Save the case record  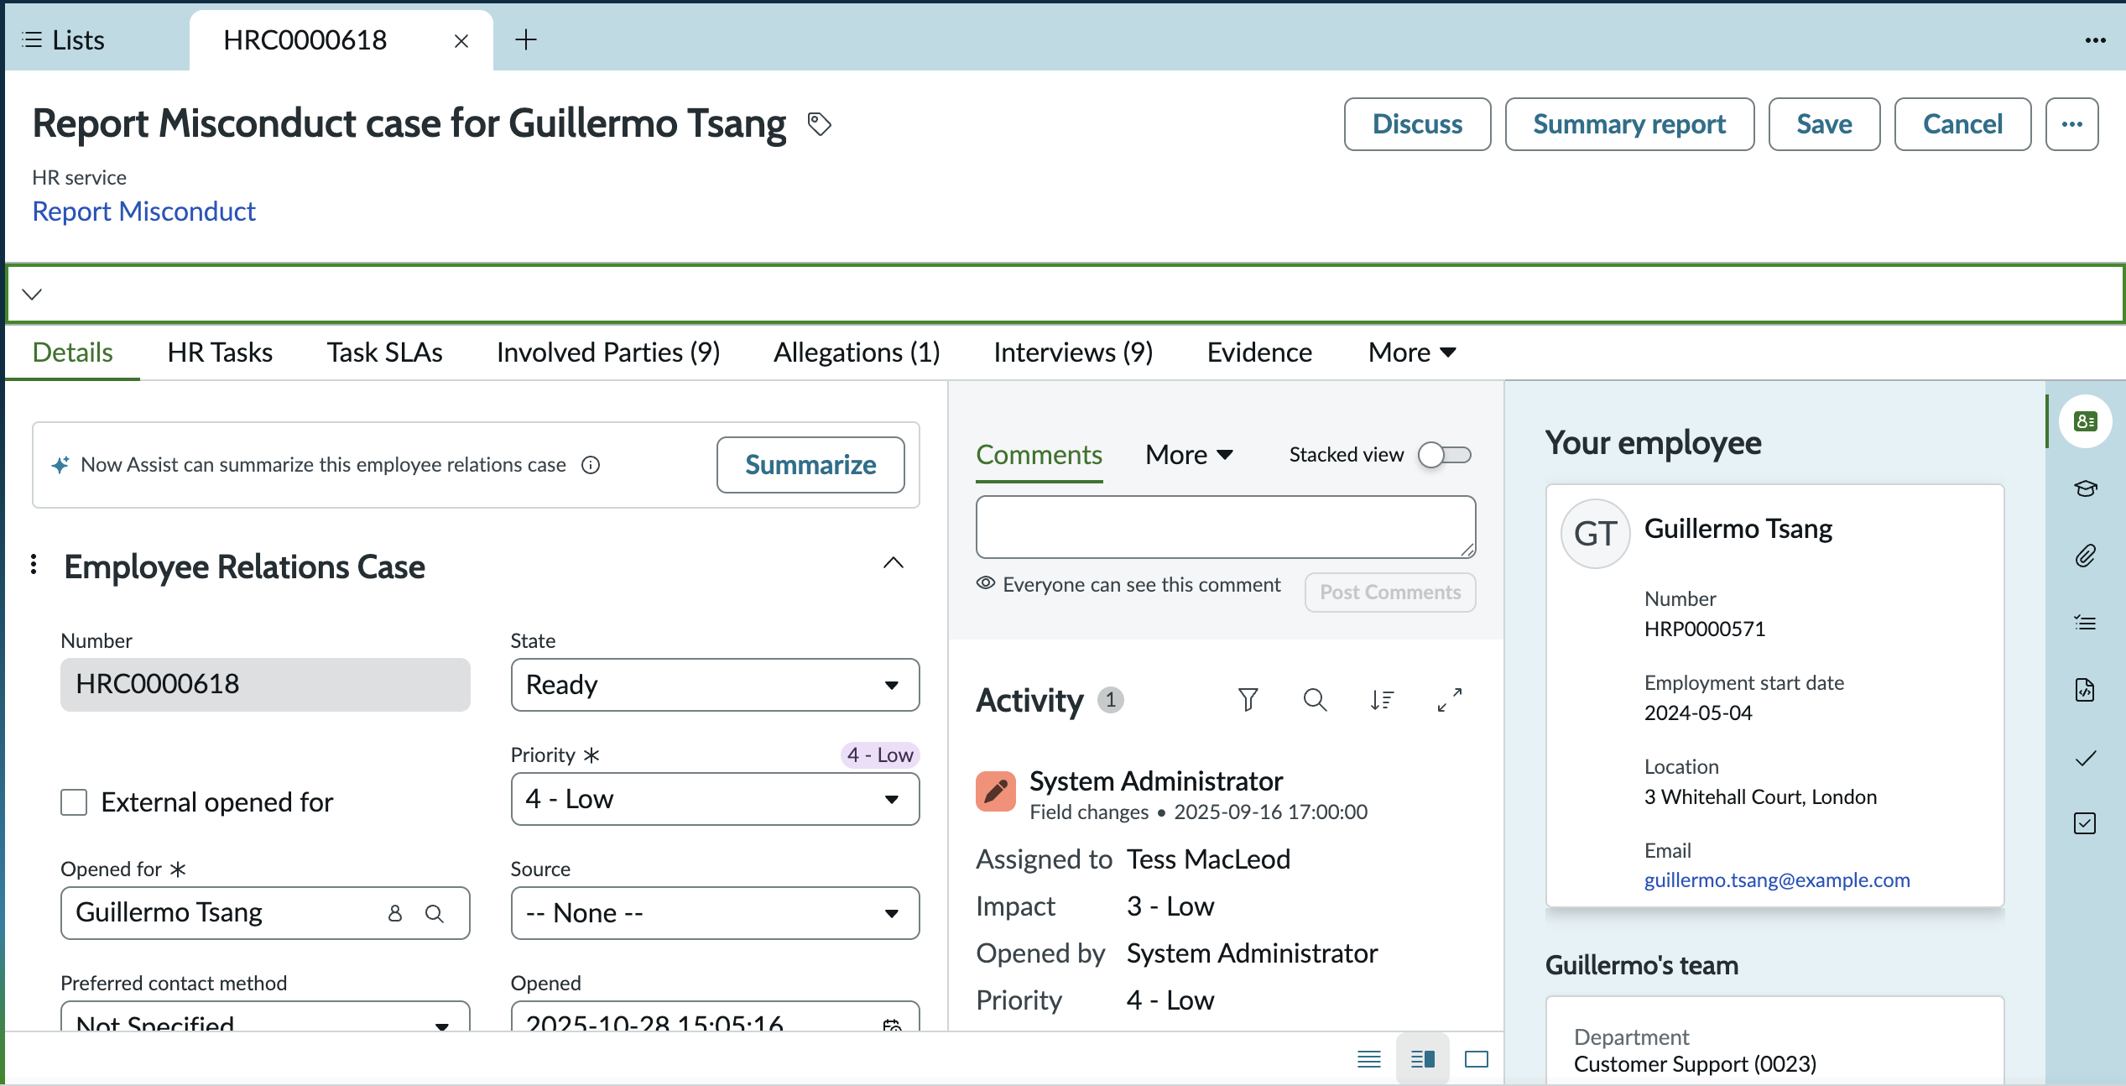(1824, 124)
